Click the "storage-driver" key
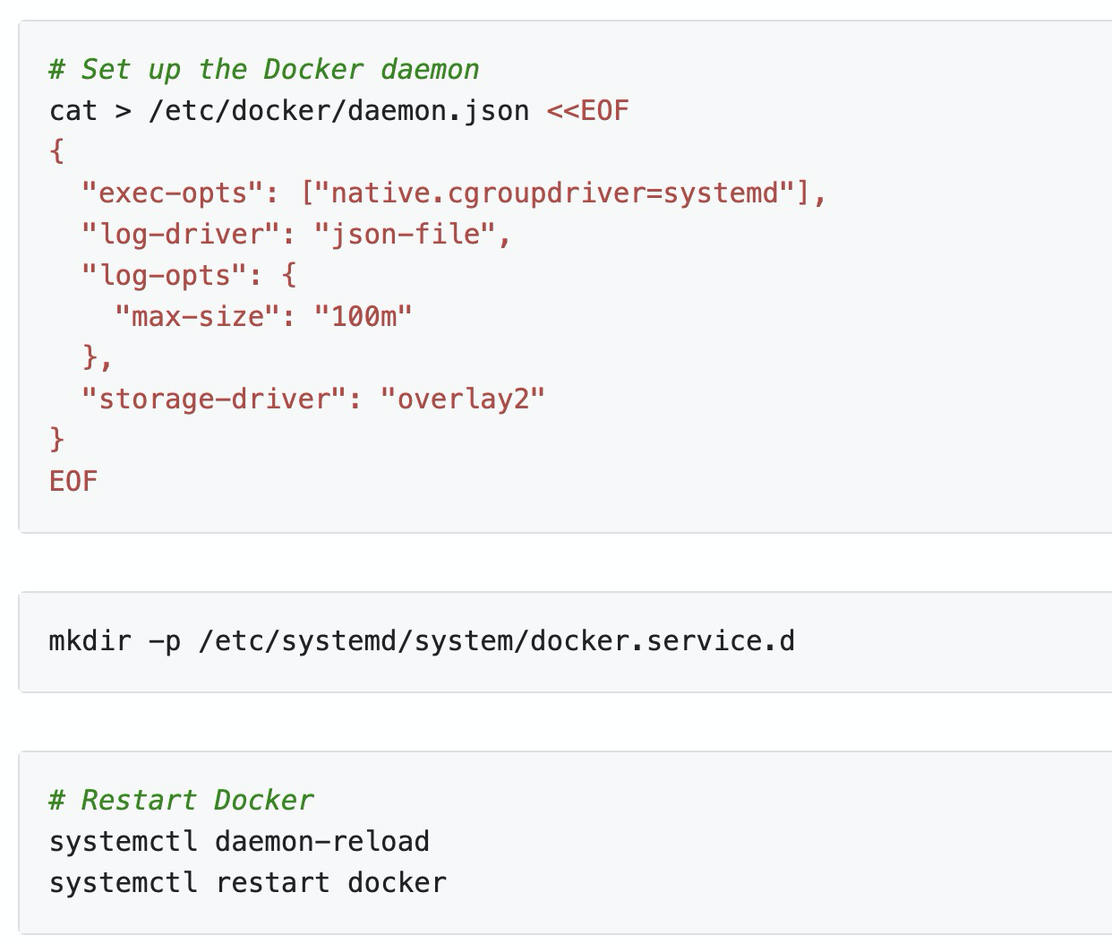 214,399
